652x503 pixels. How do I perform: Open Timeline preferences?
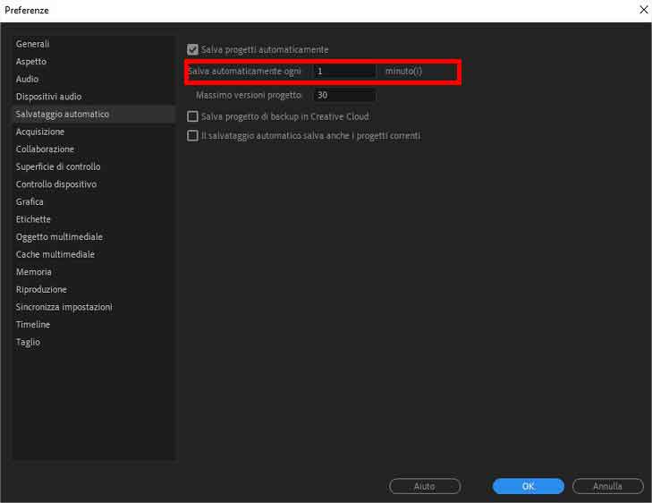[x=33, y=325]
